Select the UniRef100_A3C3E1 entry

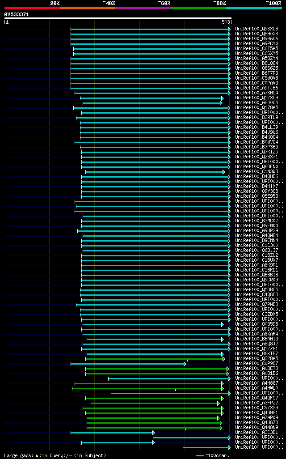(x=257, y=433)
